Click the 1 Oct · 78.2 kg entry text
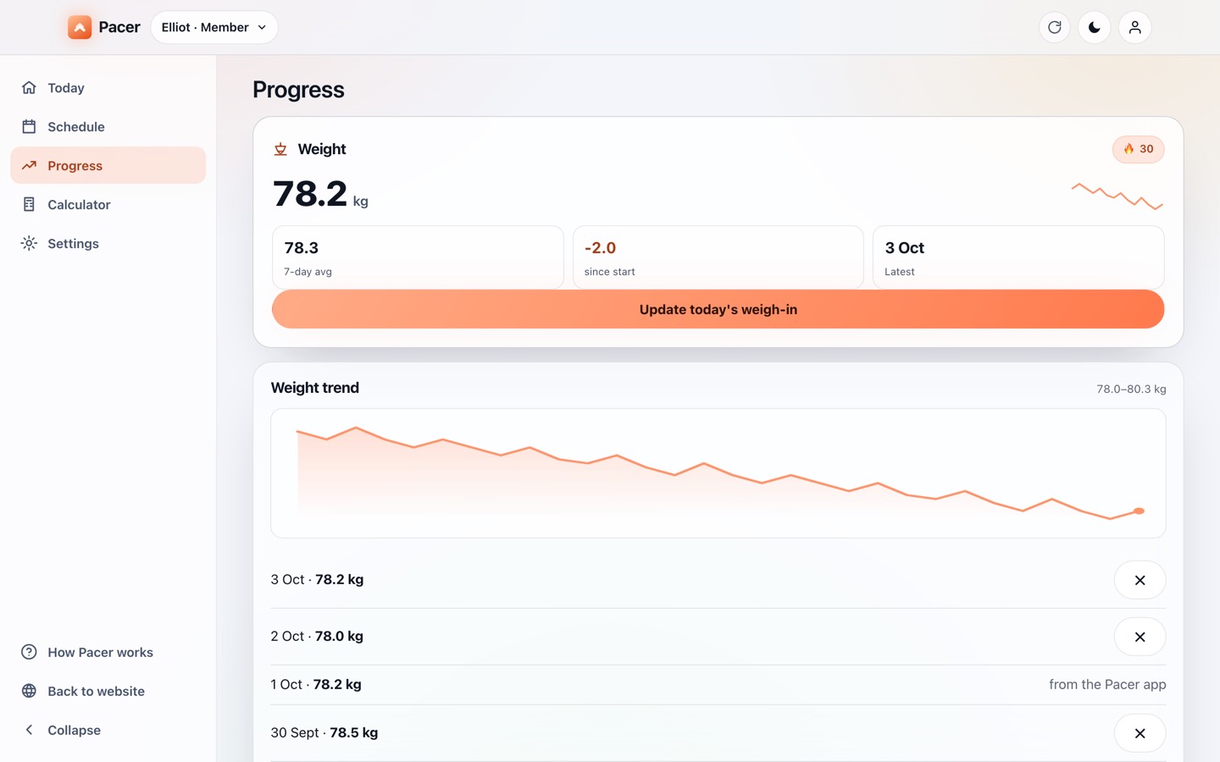Image resolution: width=1220 pixels, height=762 pixels. coord(316,684)
